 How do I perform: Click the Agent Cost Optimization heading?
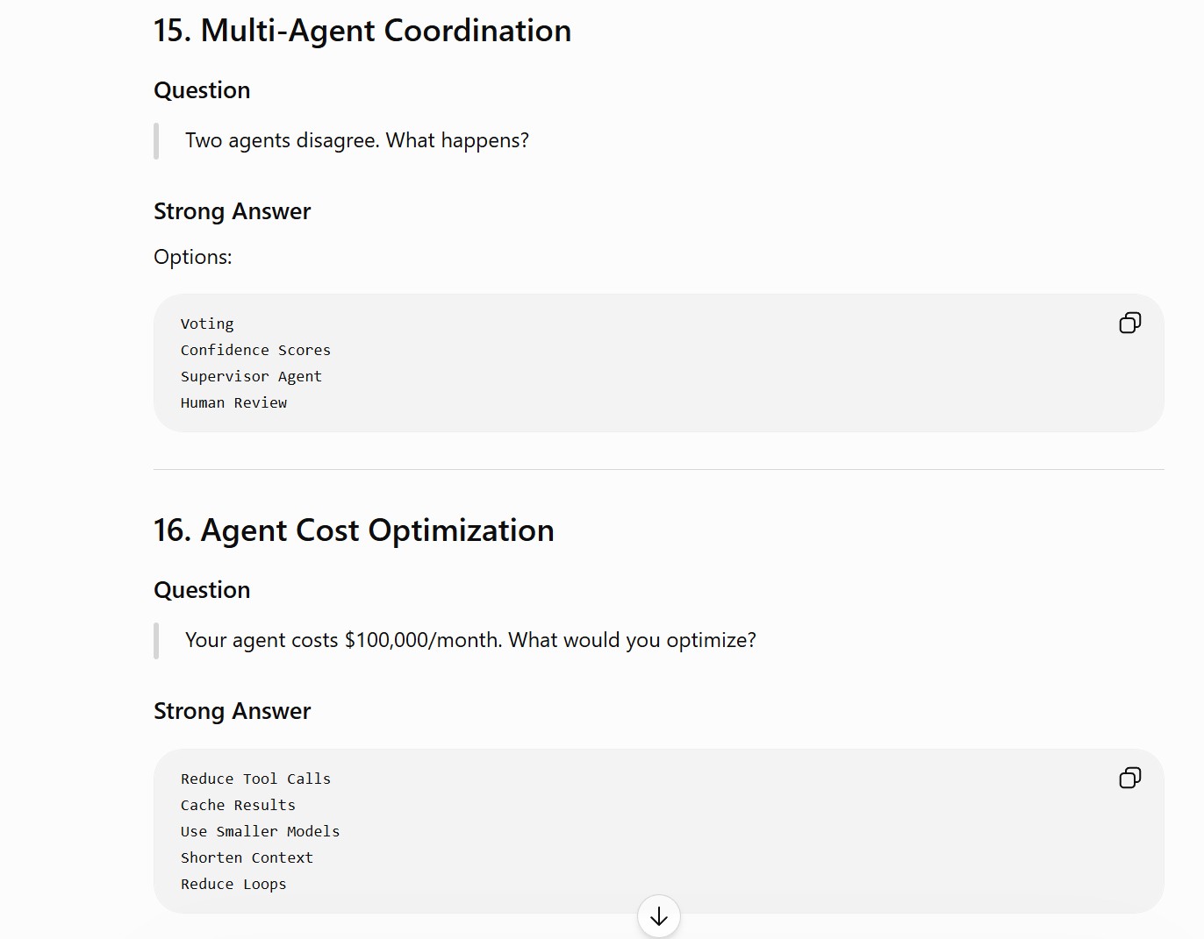point(354,530)
